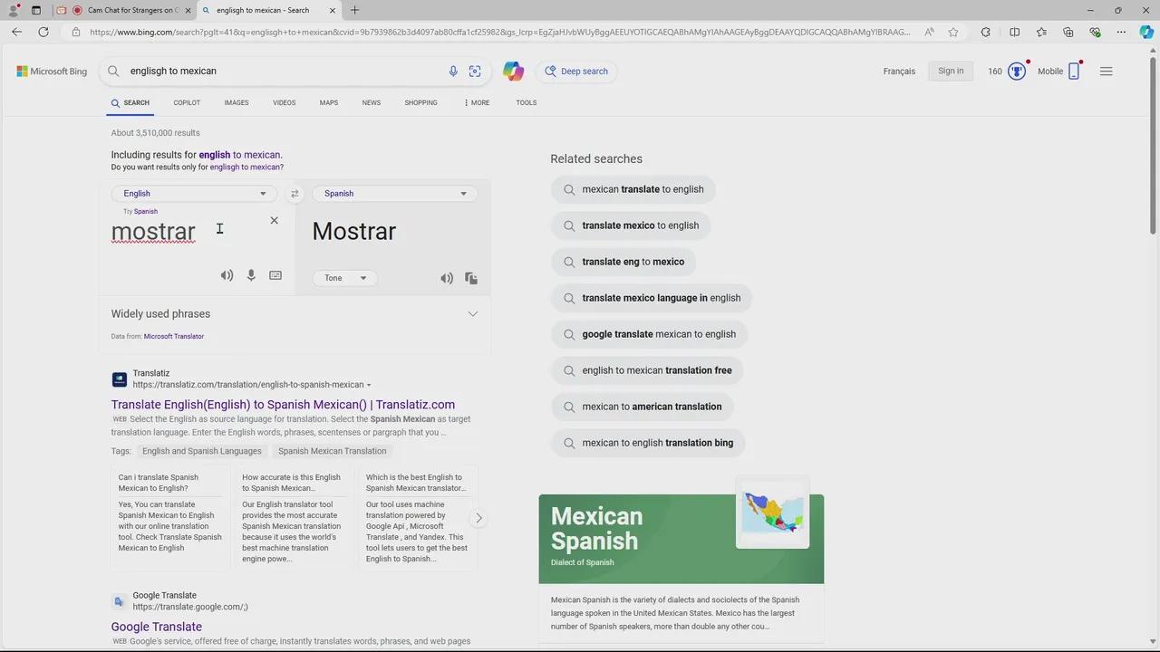Click related 'mexican to american translation'
Image resolution: width=1160 pixels, height=652 pixels.
pyautogui.click(x=642, y=407)
